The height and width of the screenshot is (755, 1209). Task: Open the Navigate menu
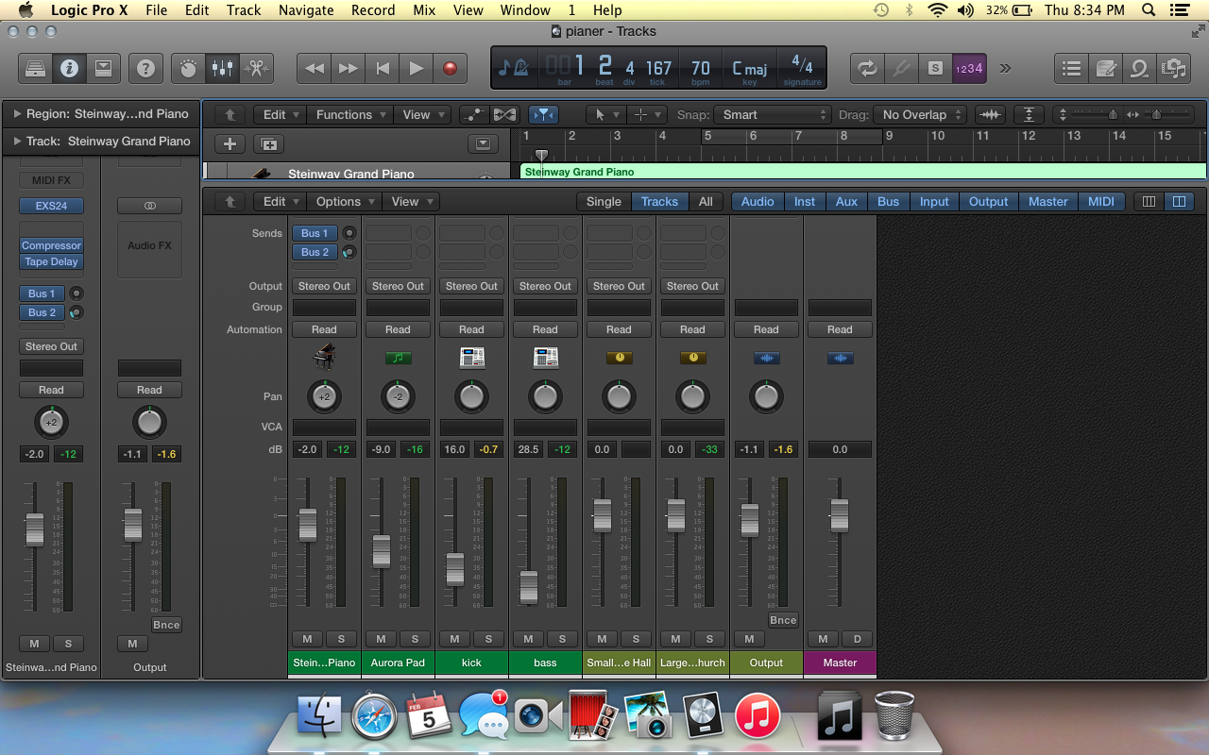[306, 10]
